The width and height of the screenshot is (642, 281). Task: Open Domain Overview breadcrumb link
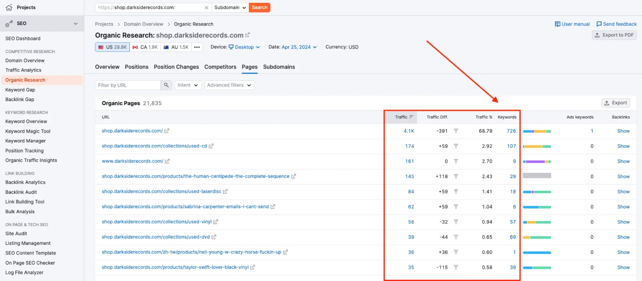pos(144,24)
